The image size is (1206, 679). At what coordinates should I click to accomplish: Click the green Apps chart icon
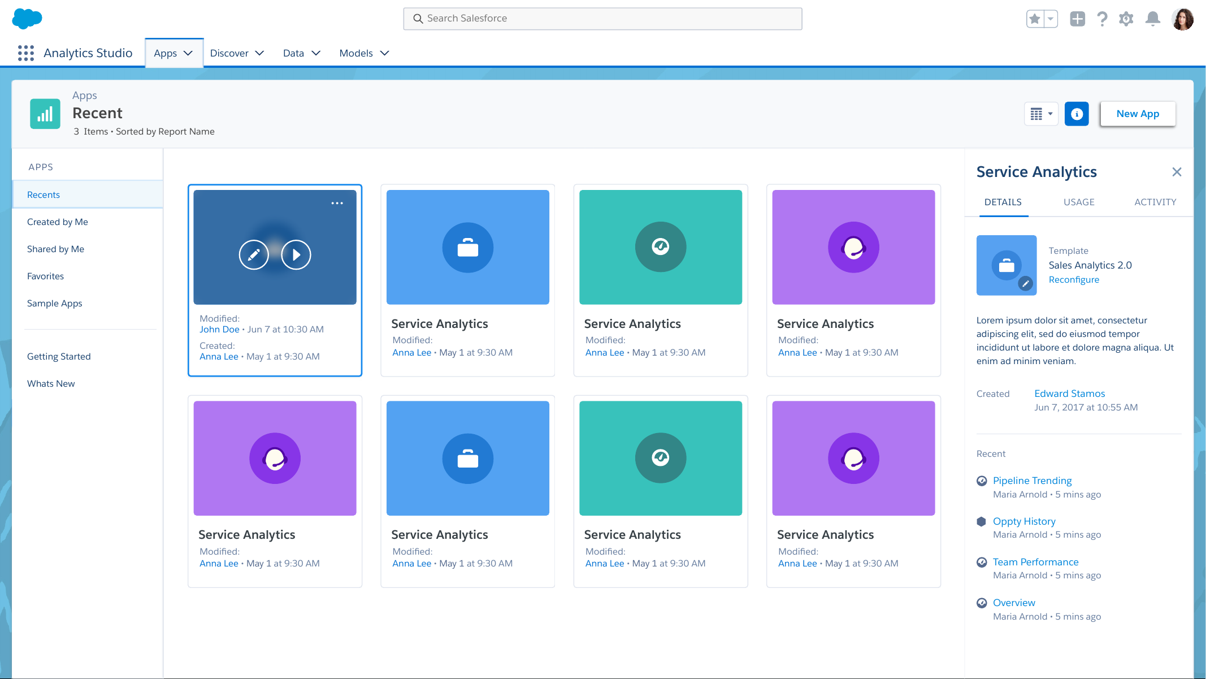[45, 114]
